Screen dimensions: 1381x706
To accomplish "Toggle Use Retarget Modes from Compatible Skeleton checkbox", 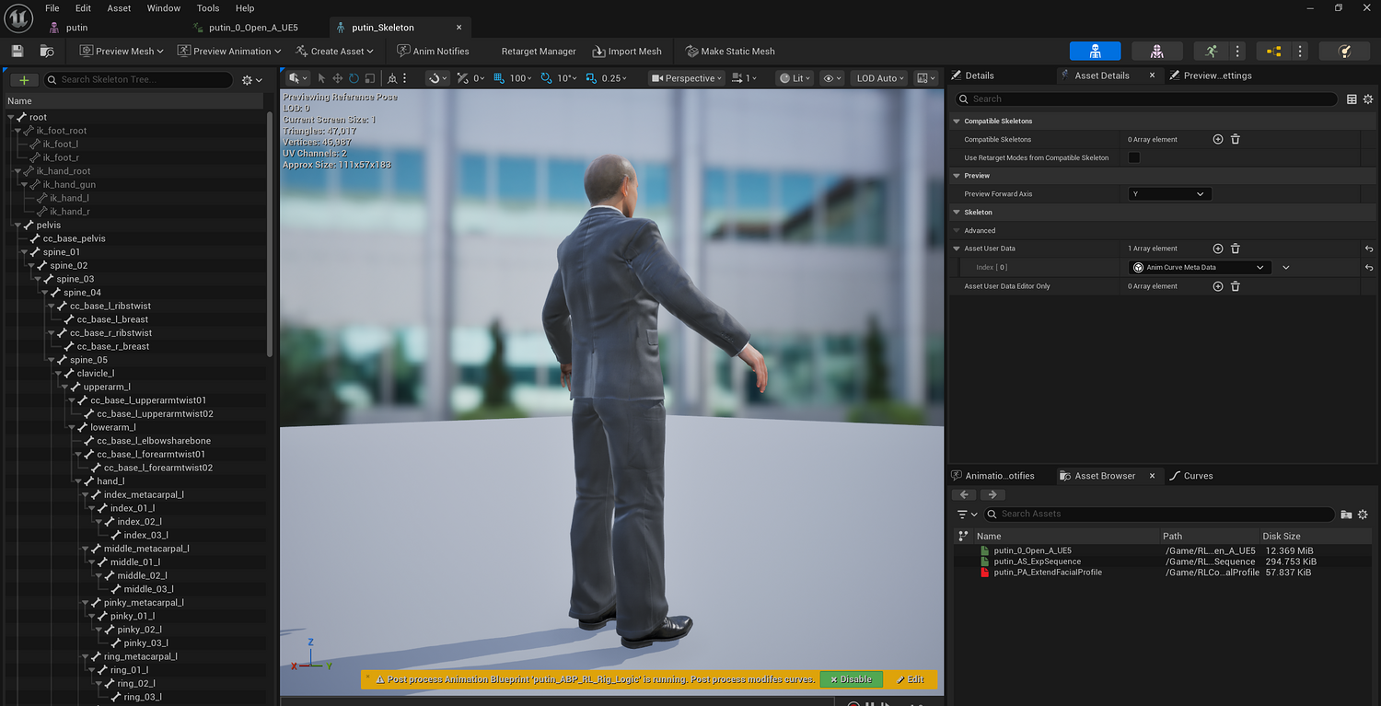I will (1134, 158).
